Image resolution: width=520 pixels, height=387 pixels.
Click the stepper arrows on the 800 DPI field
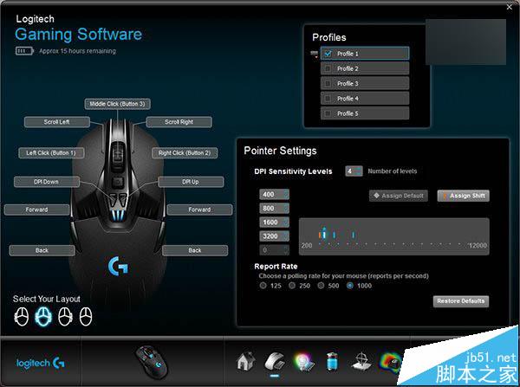(286, 209)
